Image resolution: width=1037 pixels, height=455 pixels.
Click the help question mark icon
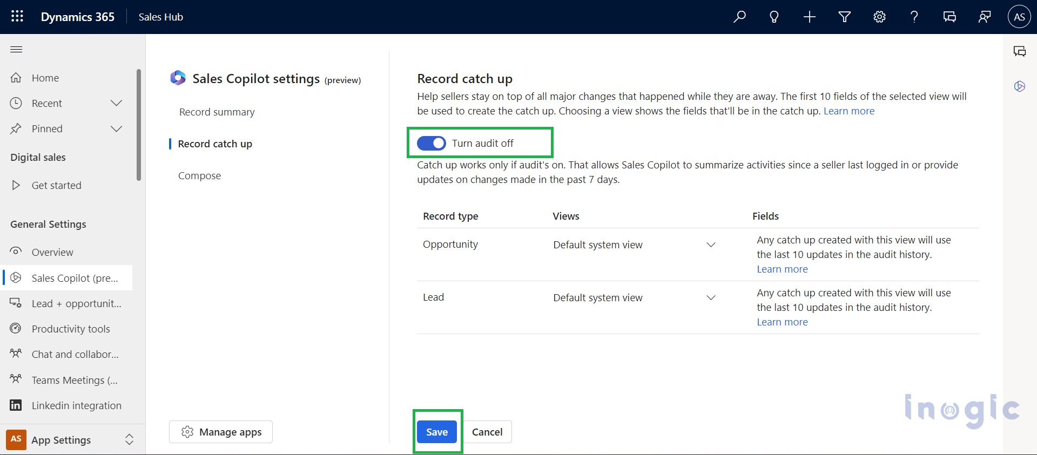click(x=914, y=17)
